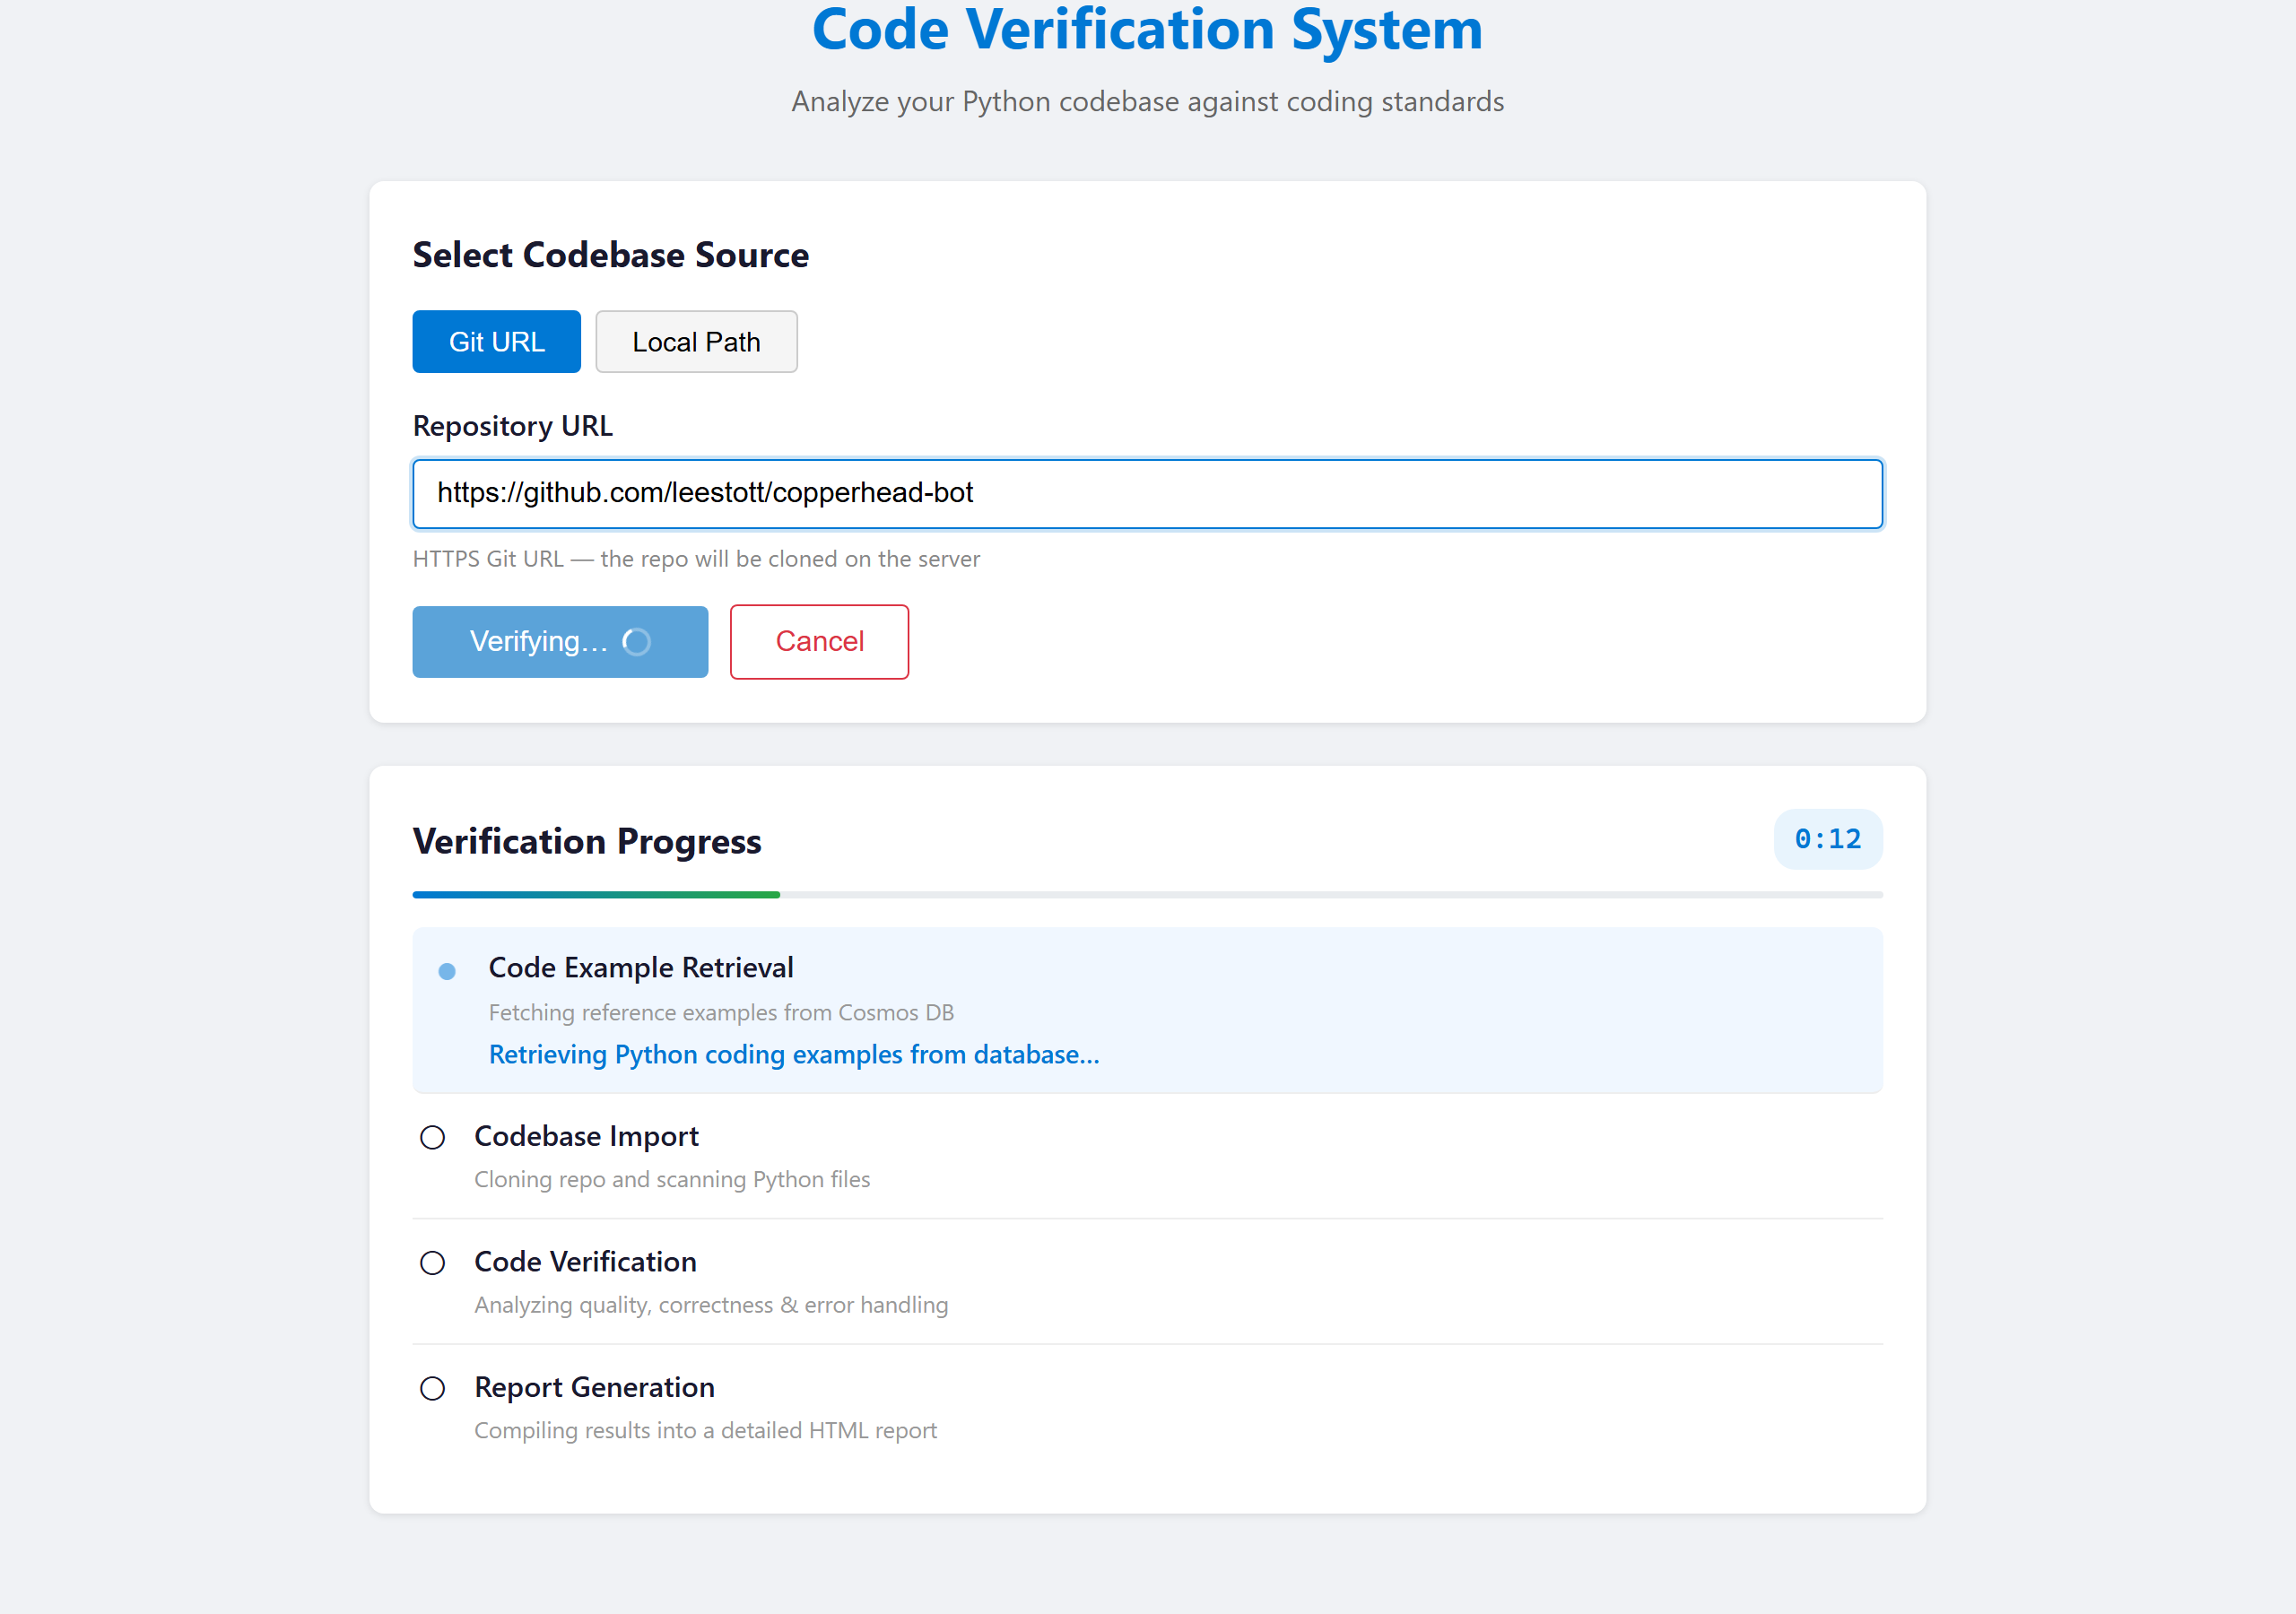Click the circle icon next to Codebase Import

[432, 1137]
